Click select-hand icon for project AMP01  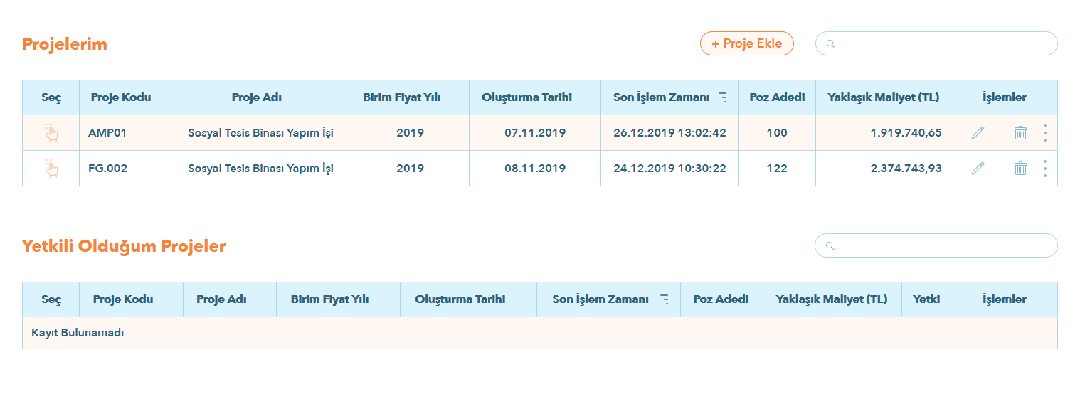pos(51,133)
